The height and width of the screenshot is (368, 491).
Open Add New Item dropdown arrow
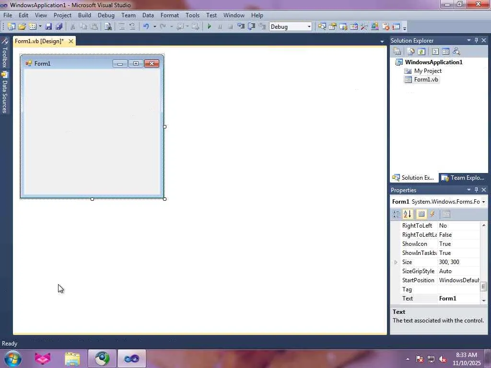tap(40, 27)
